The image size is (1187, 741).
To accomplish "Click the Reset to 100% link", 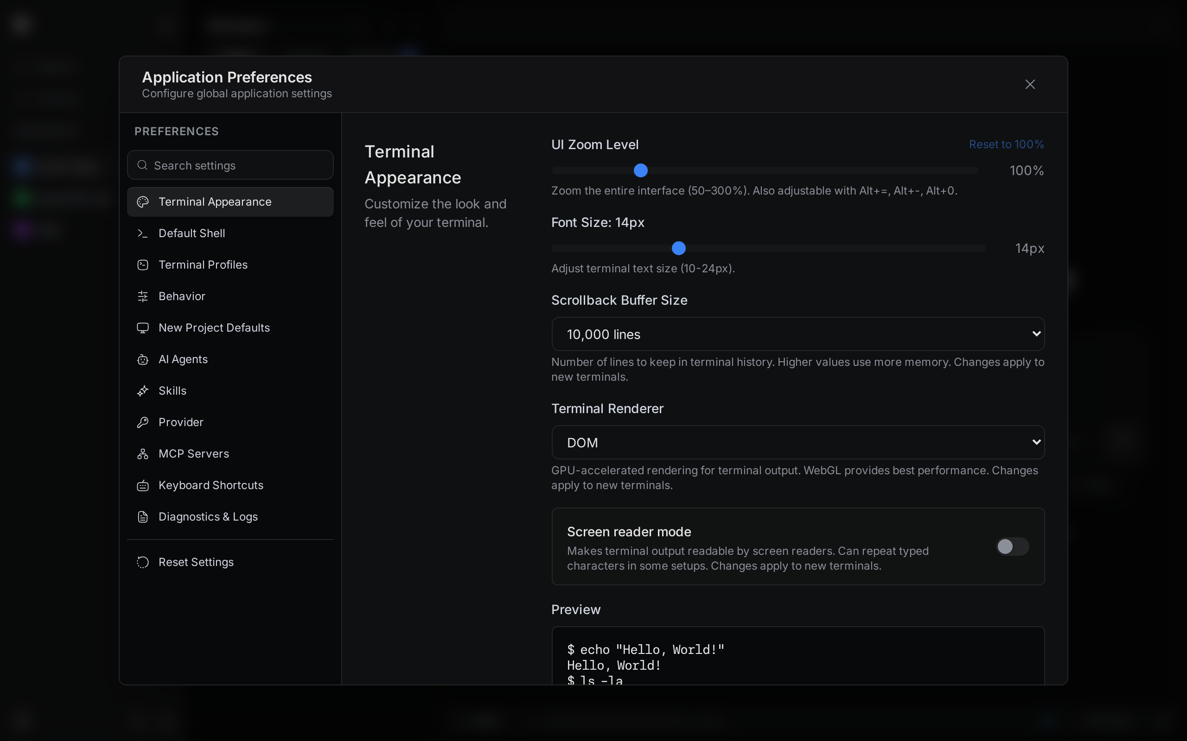I will pyautogui.click(x=1006, y=144).
